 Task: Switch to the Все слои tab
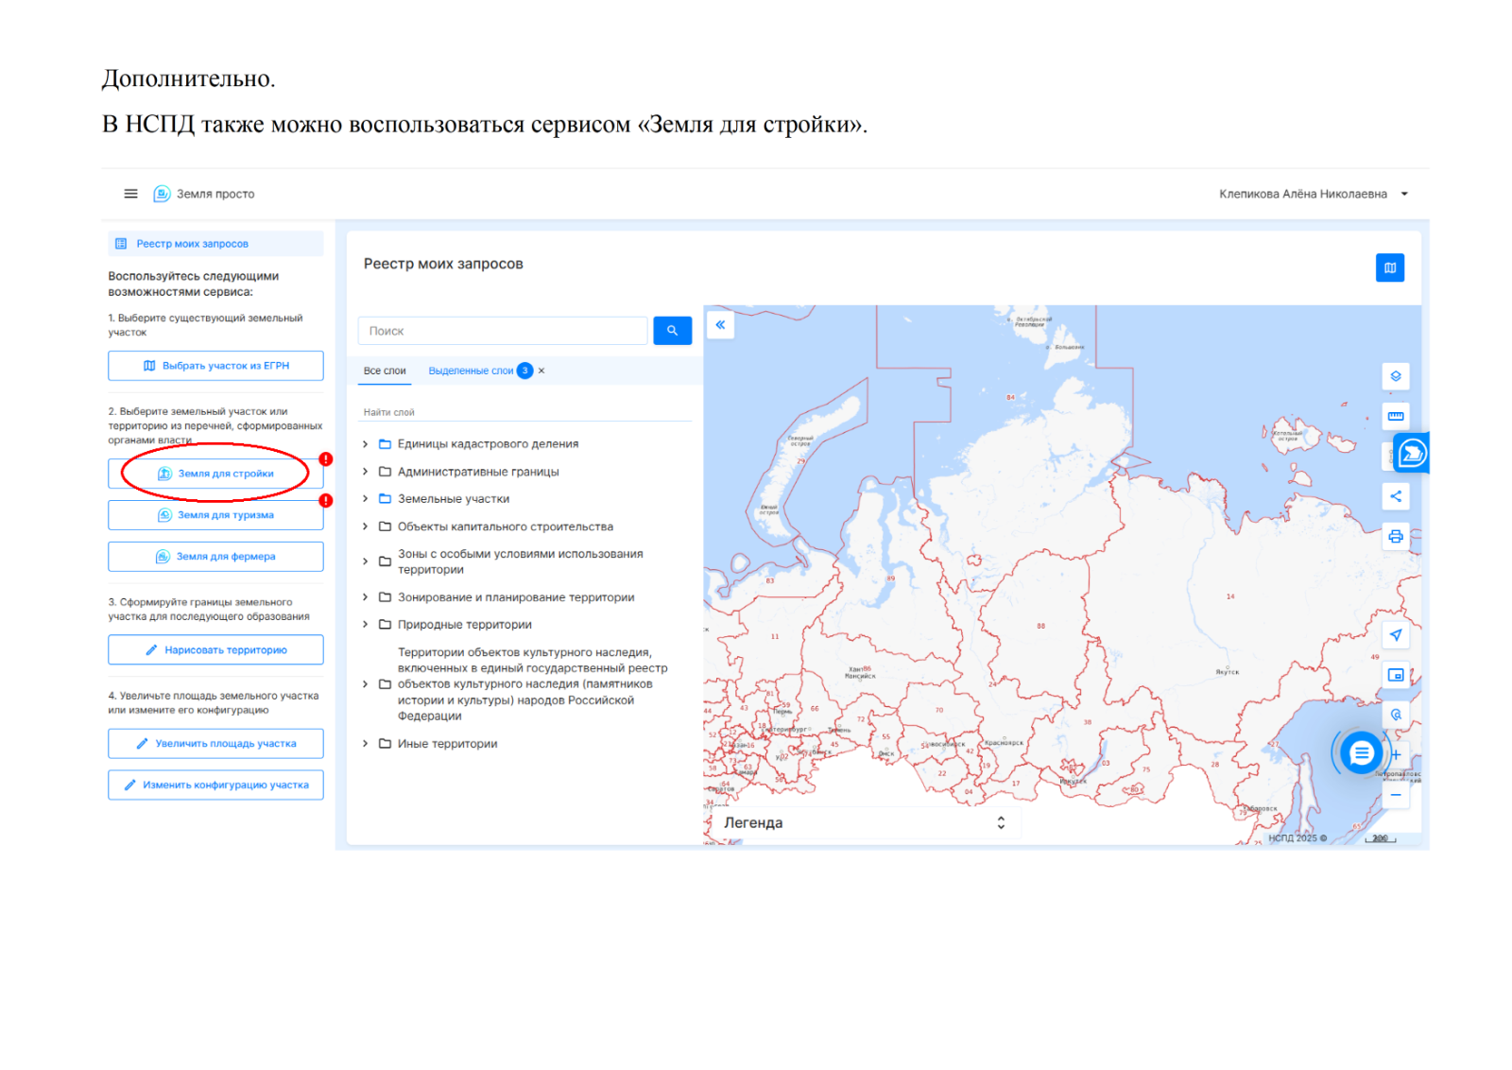click(385, 371)
